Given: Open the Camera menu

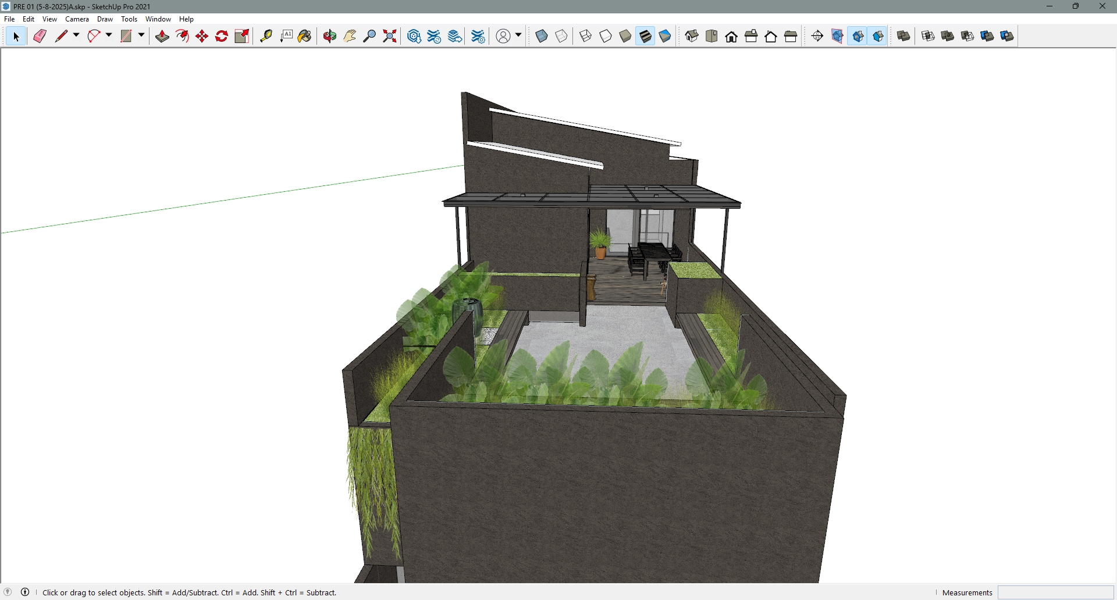Looking at the screenshot, I should coord(77,19).
